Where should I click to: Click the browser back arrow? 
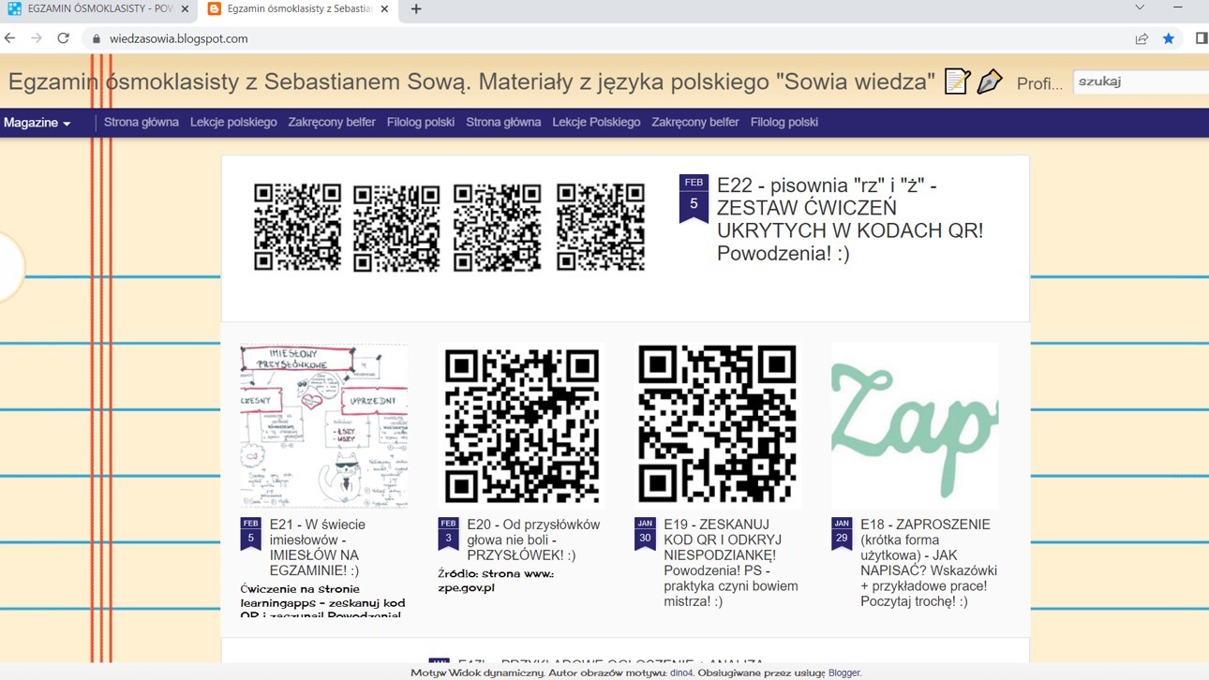(x=10, y=38)
